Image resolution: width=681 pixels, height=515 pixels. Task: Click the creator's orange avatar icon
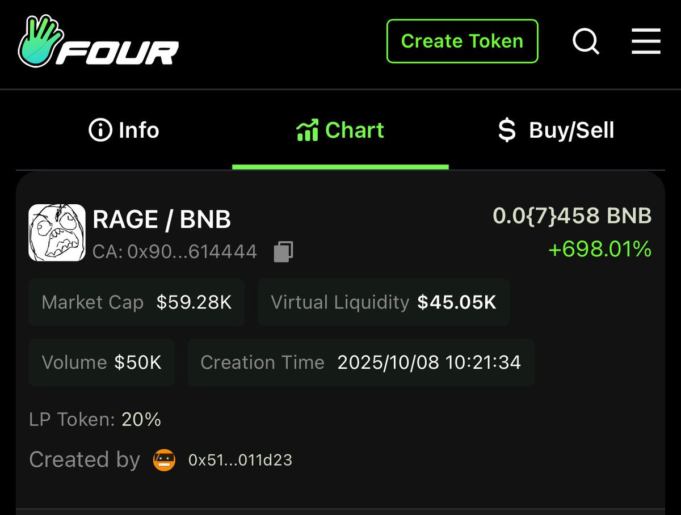click(165, 459)
